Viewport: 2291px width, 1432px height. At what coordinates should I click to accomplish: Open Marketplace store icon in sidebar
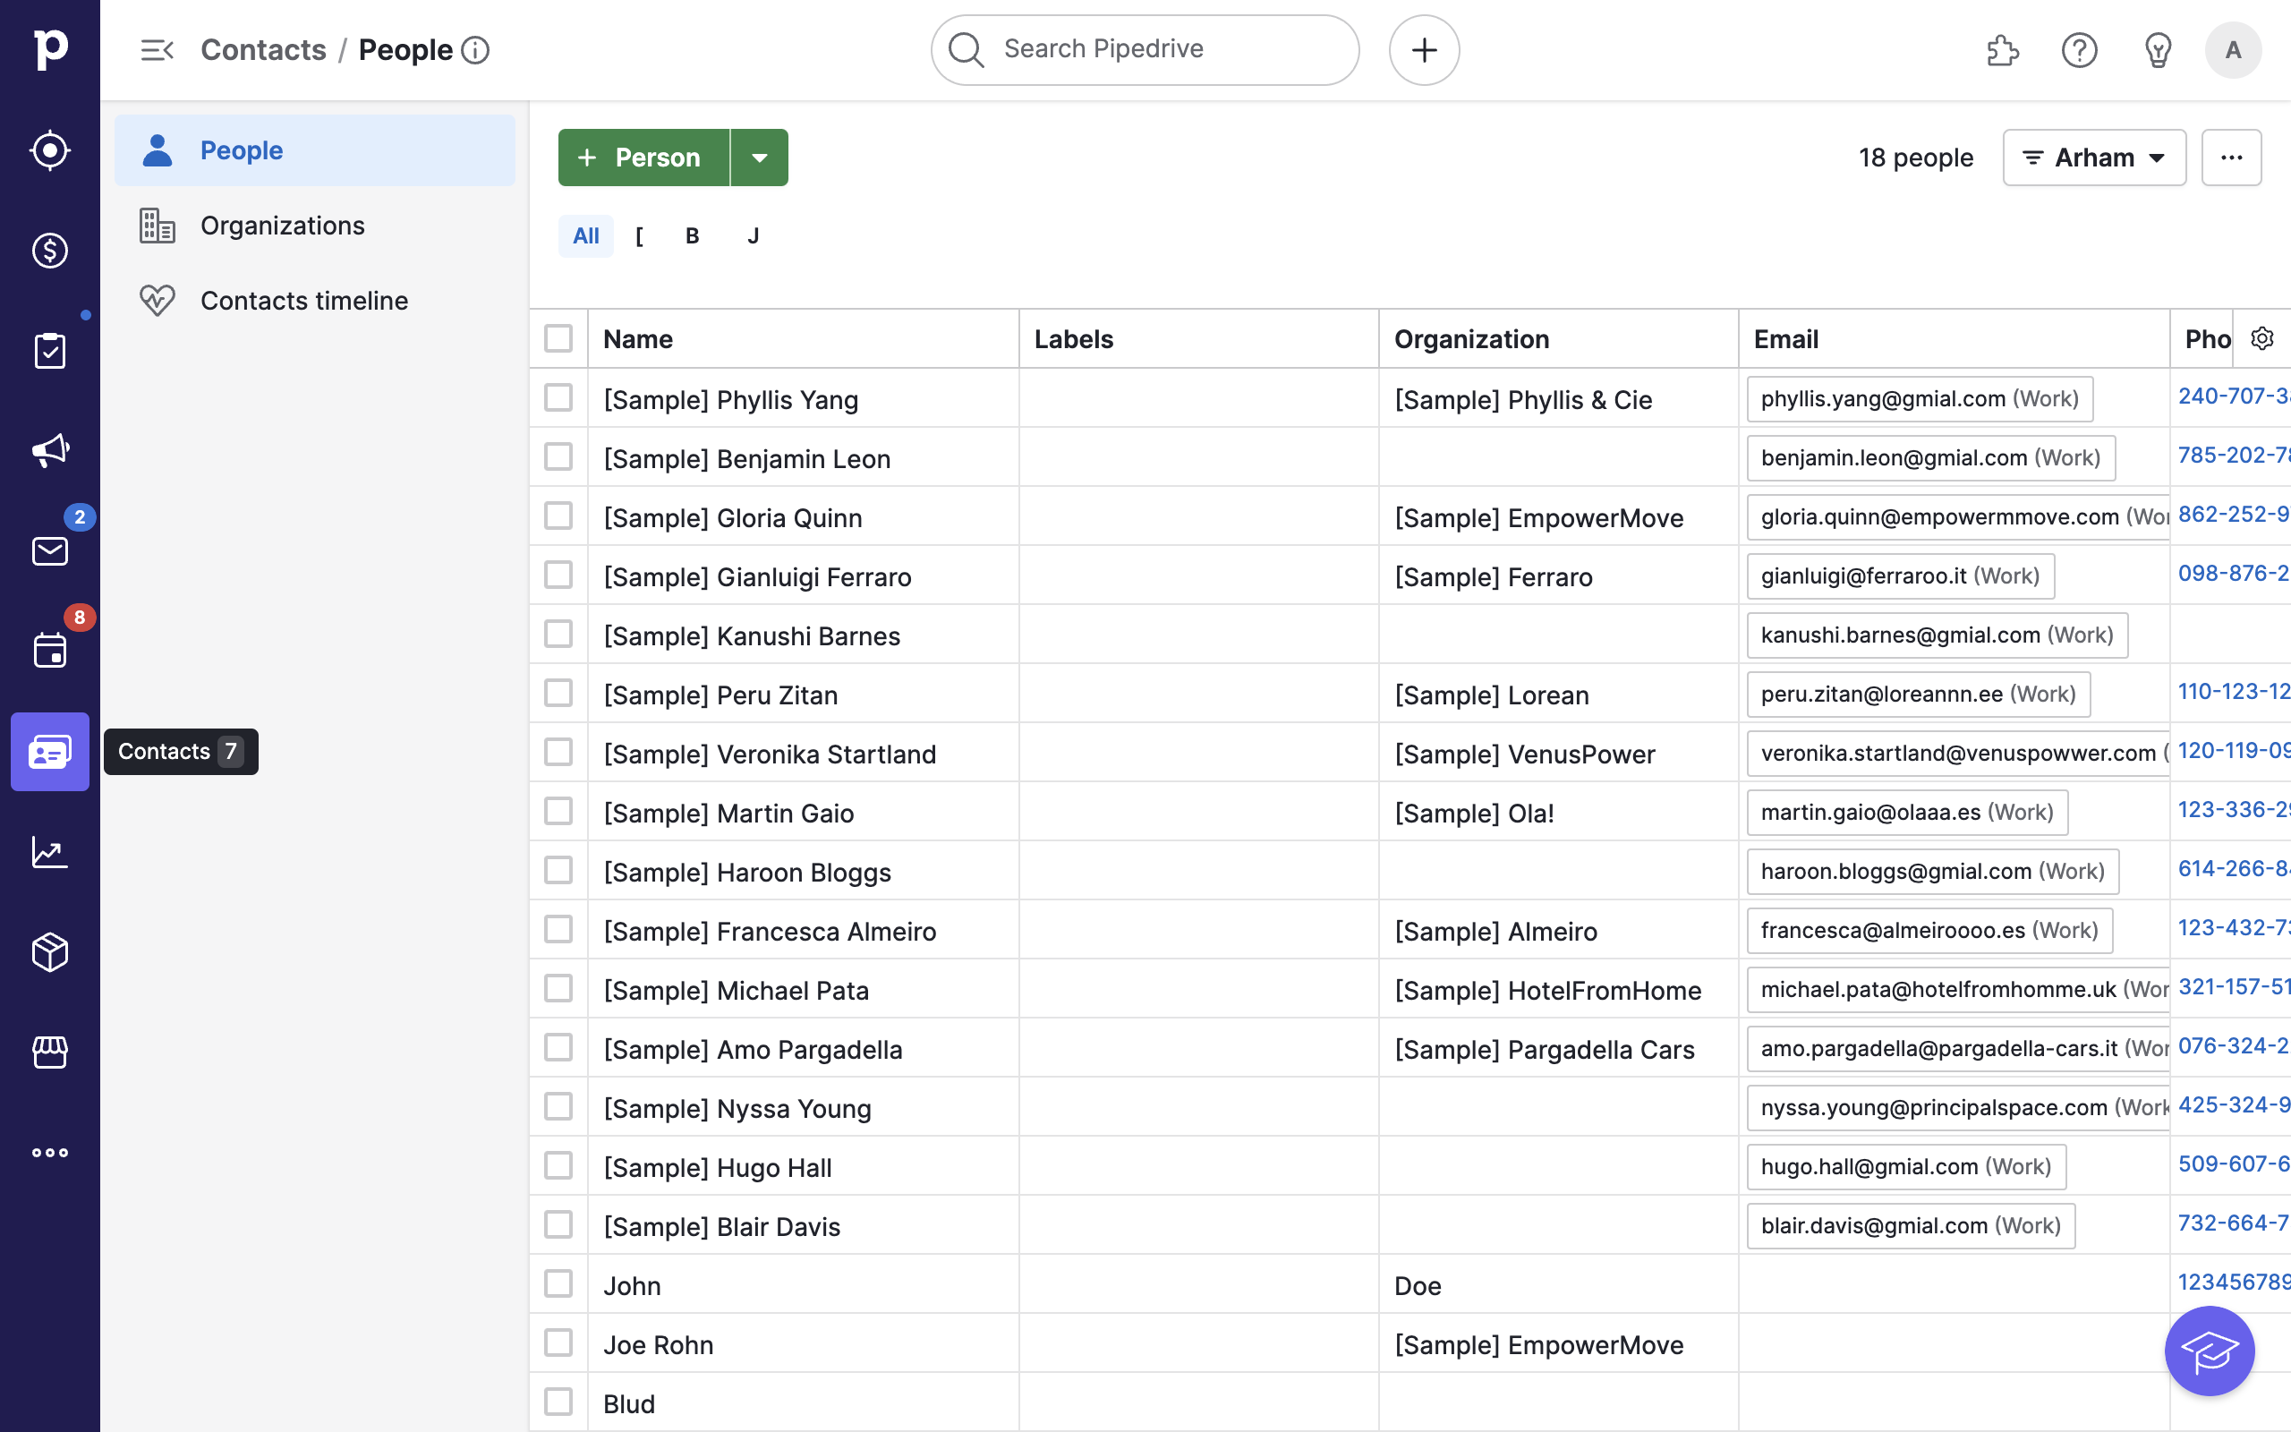(50, 1053)
